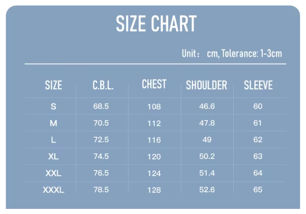
Task: Select the L size row label
Action: (x=53, y=140)
